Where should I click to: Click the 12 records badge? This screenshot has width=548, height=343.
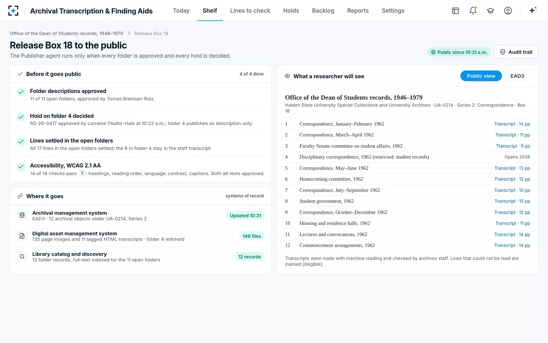pyautogui.click(x=249, y=257)
